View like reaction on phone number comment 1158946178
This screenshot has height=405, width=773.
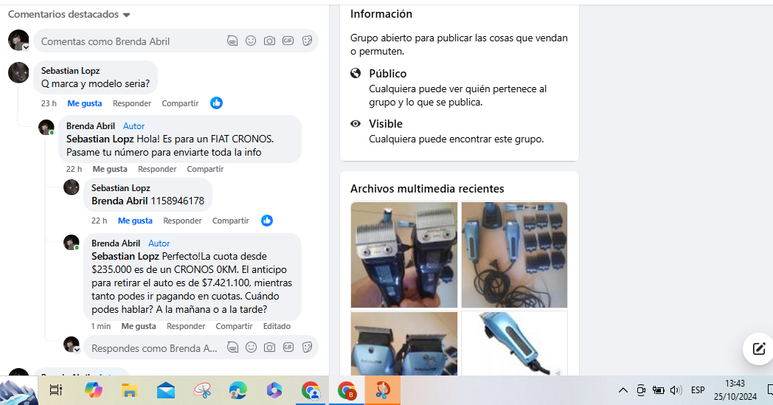(267, 221)
